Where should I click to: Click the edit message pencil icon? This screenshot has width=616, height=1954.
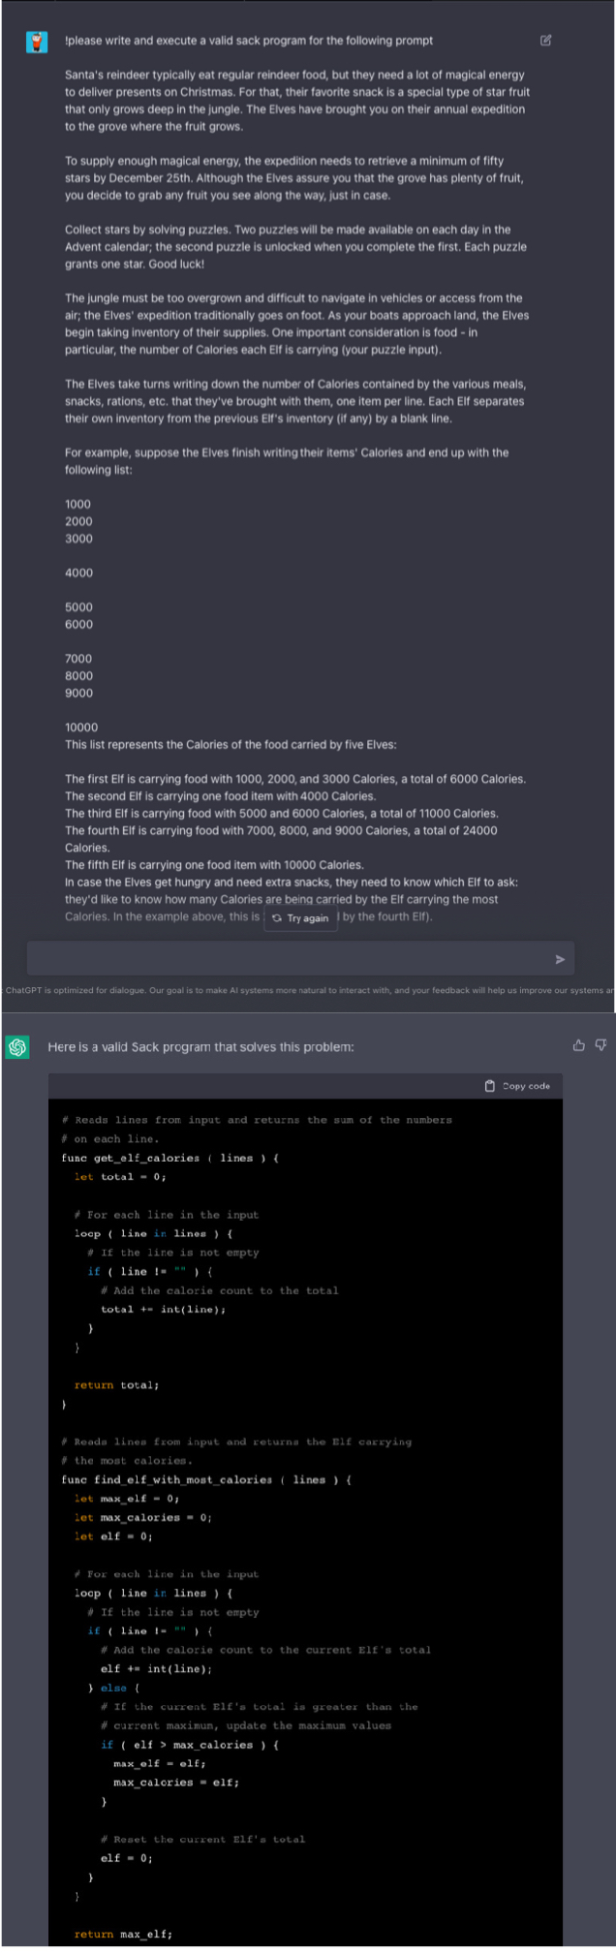545,41
